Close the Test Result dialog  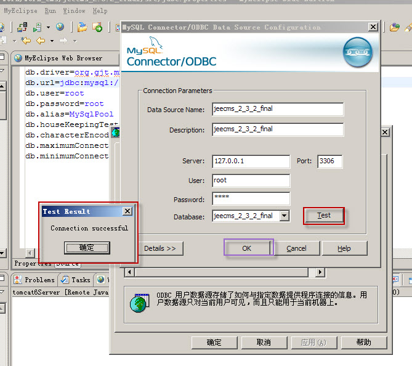coord(127,211)
